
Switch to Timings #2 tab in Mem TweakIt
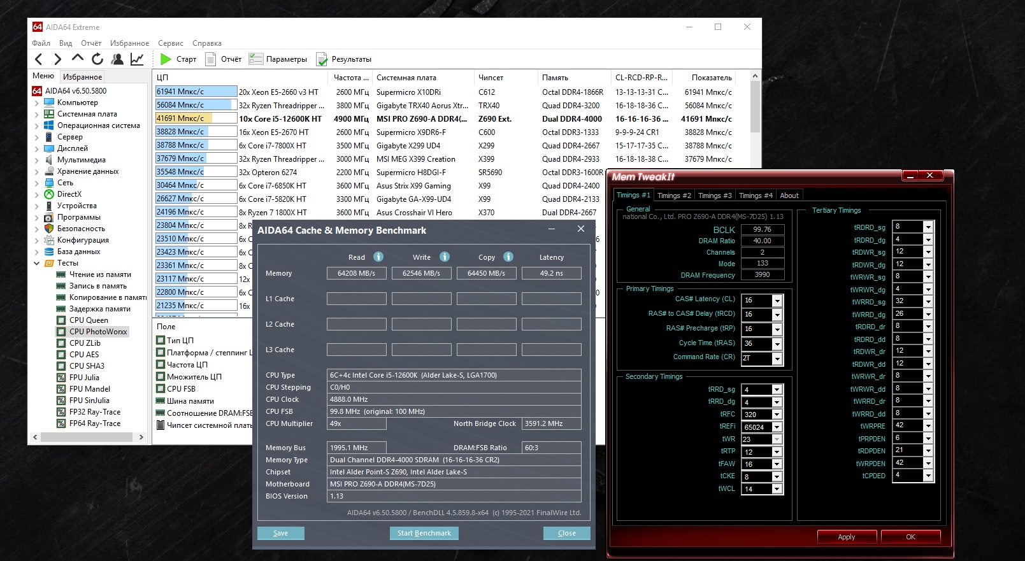[674, 195]
